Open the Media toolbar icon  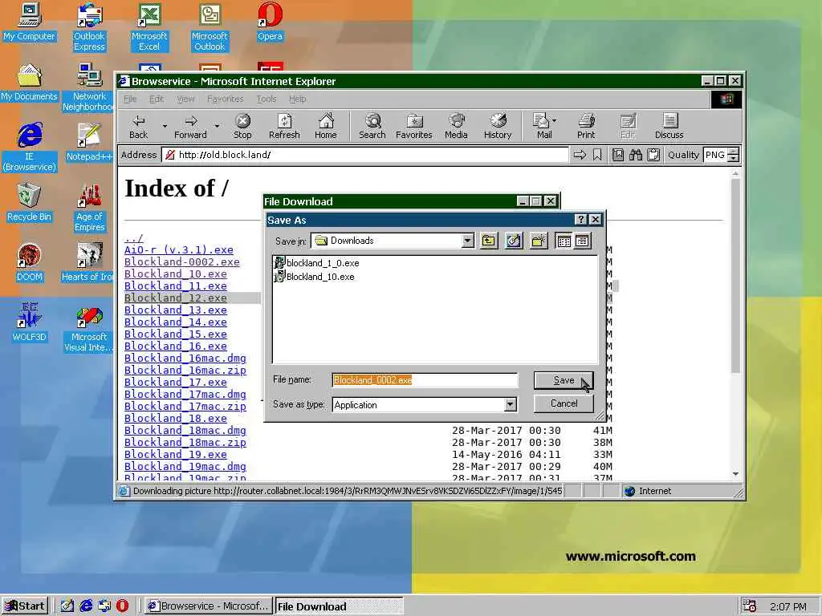point(456,127)
